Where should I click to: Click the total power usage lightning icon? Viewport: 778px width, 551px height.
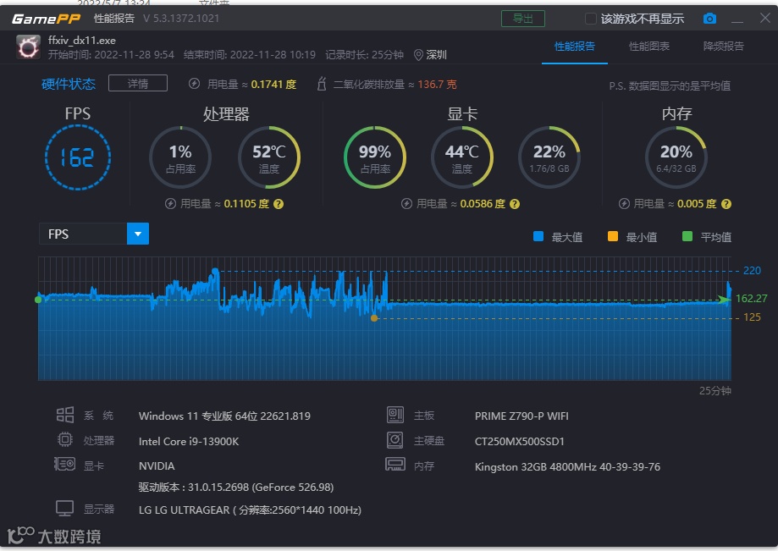click(194, 84)
